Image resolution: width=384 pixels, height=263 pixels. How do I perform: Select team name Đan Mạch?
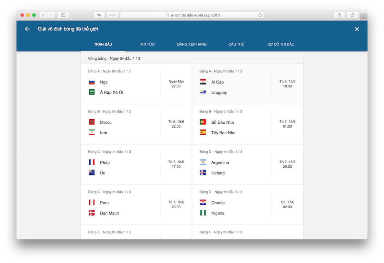110,213
